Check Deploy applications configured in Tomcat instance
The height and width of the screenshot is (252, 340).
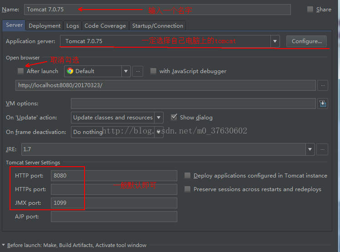[187, 176]
